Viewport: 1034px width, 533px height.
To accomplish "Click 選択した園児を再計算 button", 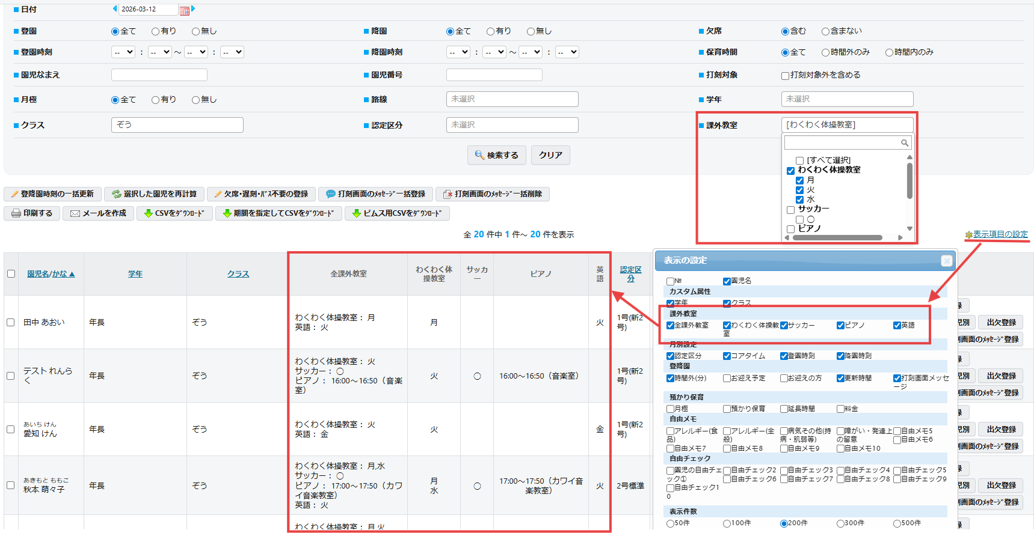I will [154, 194].
